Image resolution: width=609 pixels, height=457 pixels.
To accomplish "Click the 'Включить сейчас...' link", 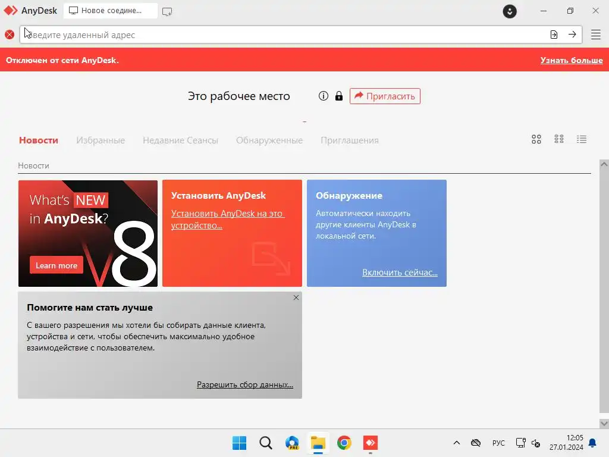I will click(400, 273).
